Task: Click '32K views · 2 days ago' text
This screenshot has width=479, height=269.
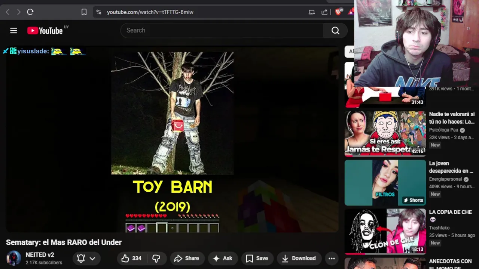Action: (x=451, y=137)
